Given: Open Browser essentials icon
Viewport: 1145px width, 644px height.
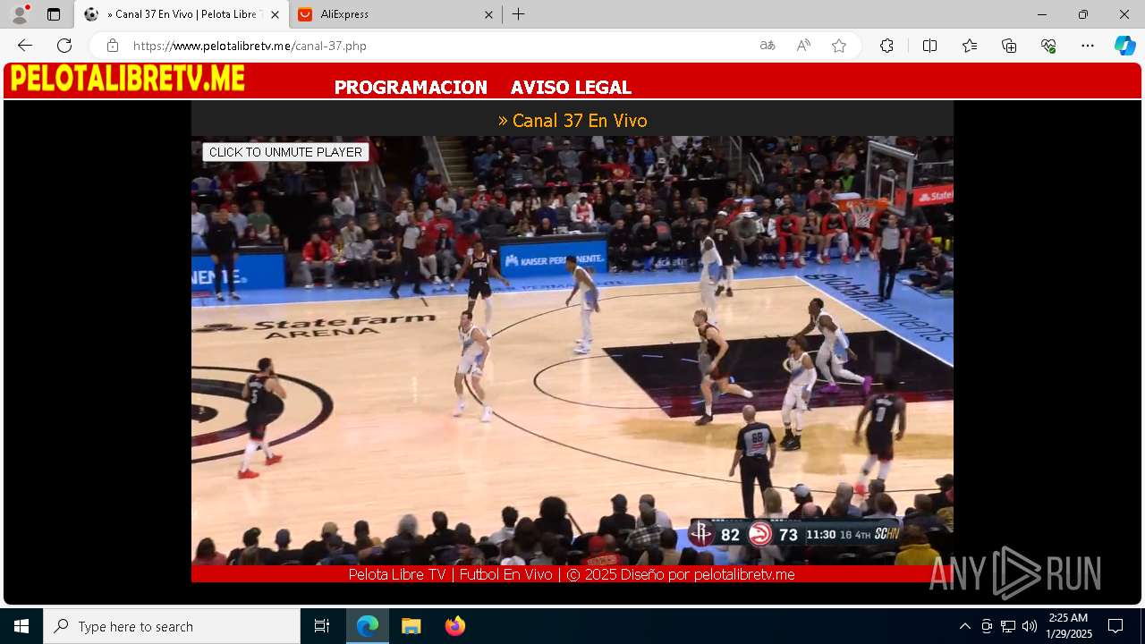Looking at the screenshot, I should [x=1048, y=46].
